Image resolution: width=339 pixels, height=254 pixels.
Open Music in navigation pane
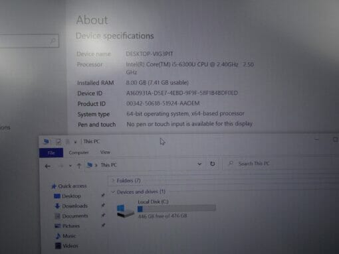tap(69, 236)
